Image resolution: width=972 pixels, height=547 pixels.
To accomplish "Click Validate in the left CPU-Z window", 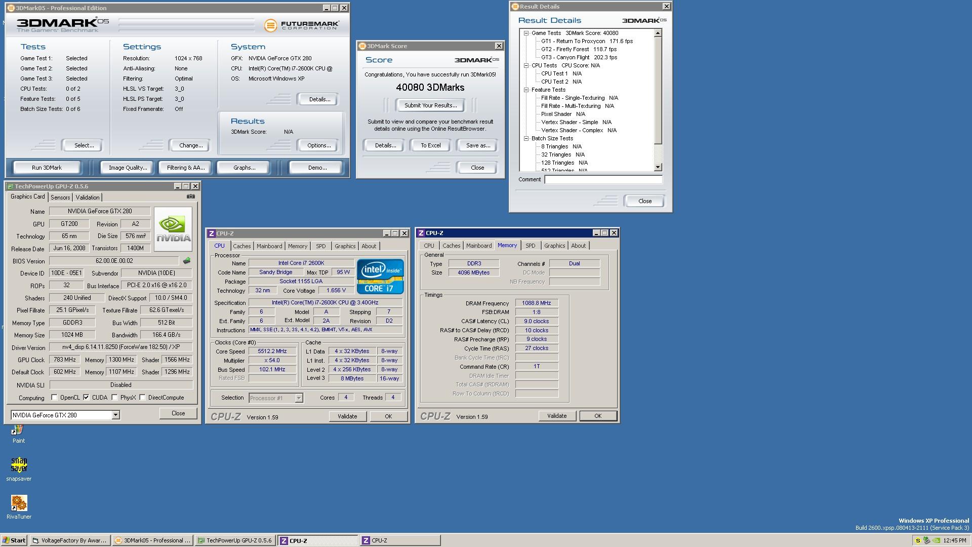I will pyautogui.click(x=347, y=416).
